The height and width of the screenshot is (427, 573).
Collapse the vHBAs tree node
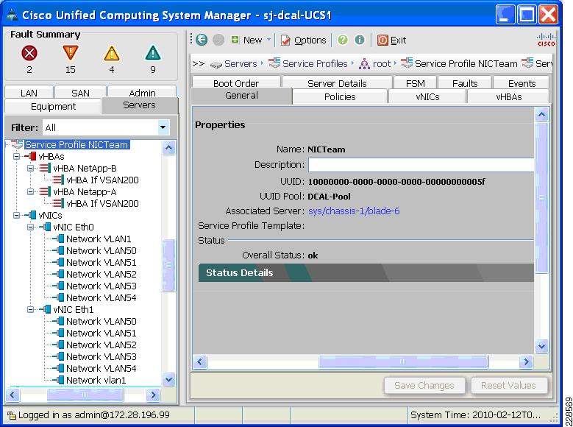click(x=16, y=157)
